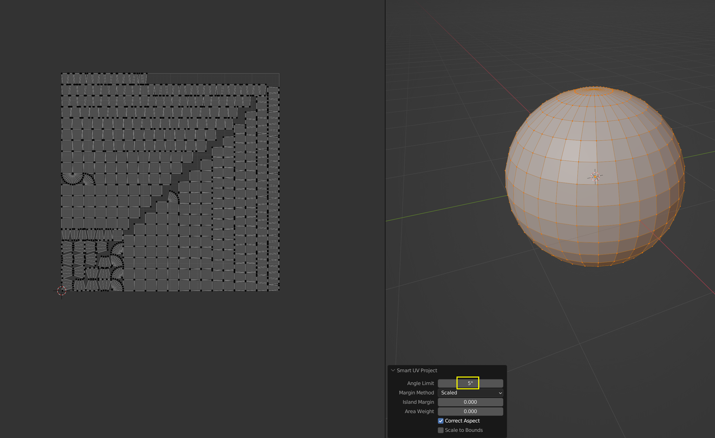Open the Margin Method dropdown

[470, 393]
